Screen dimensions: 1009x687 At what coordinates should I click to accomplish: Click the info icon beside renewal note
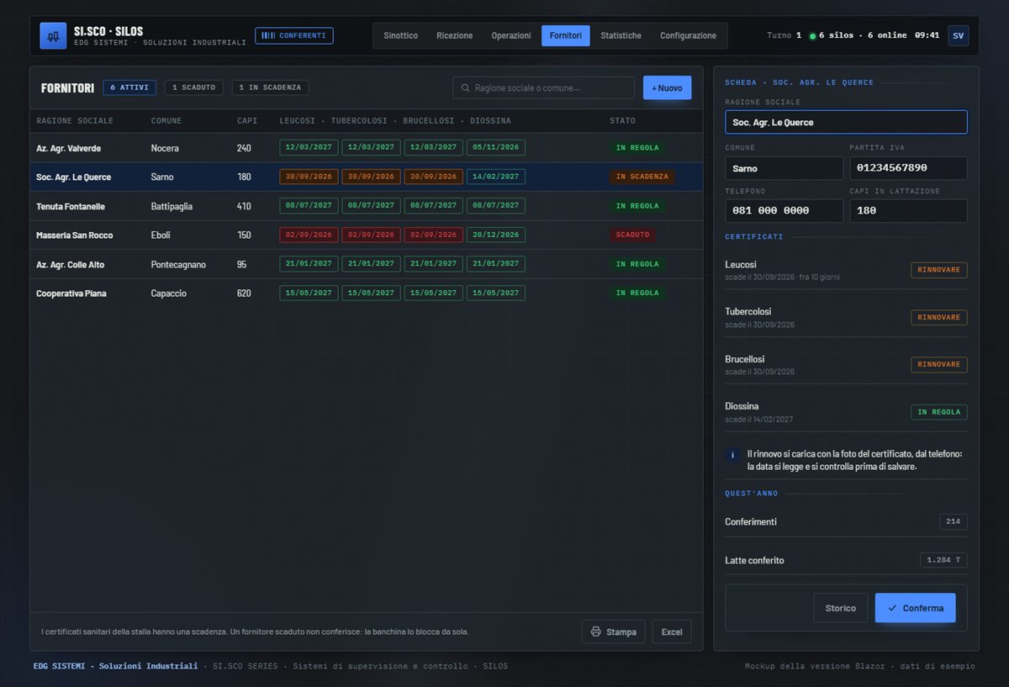pos(732,455)
